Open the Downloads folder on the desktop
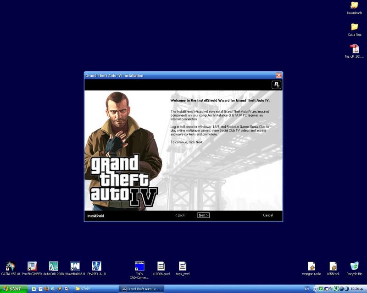Viewport: 367px width, 293px height. 354,8
